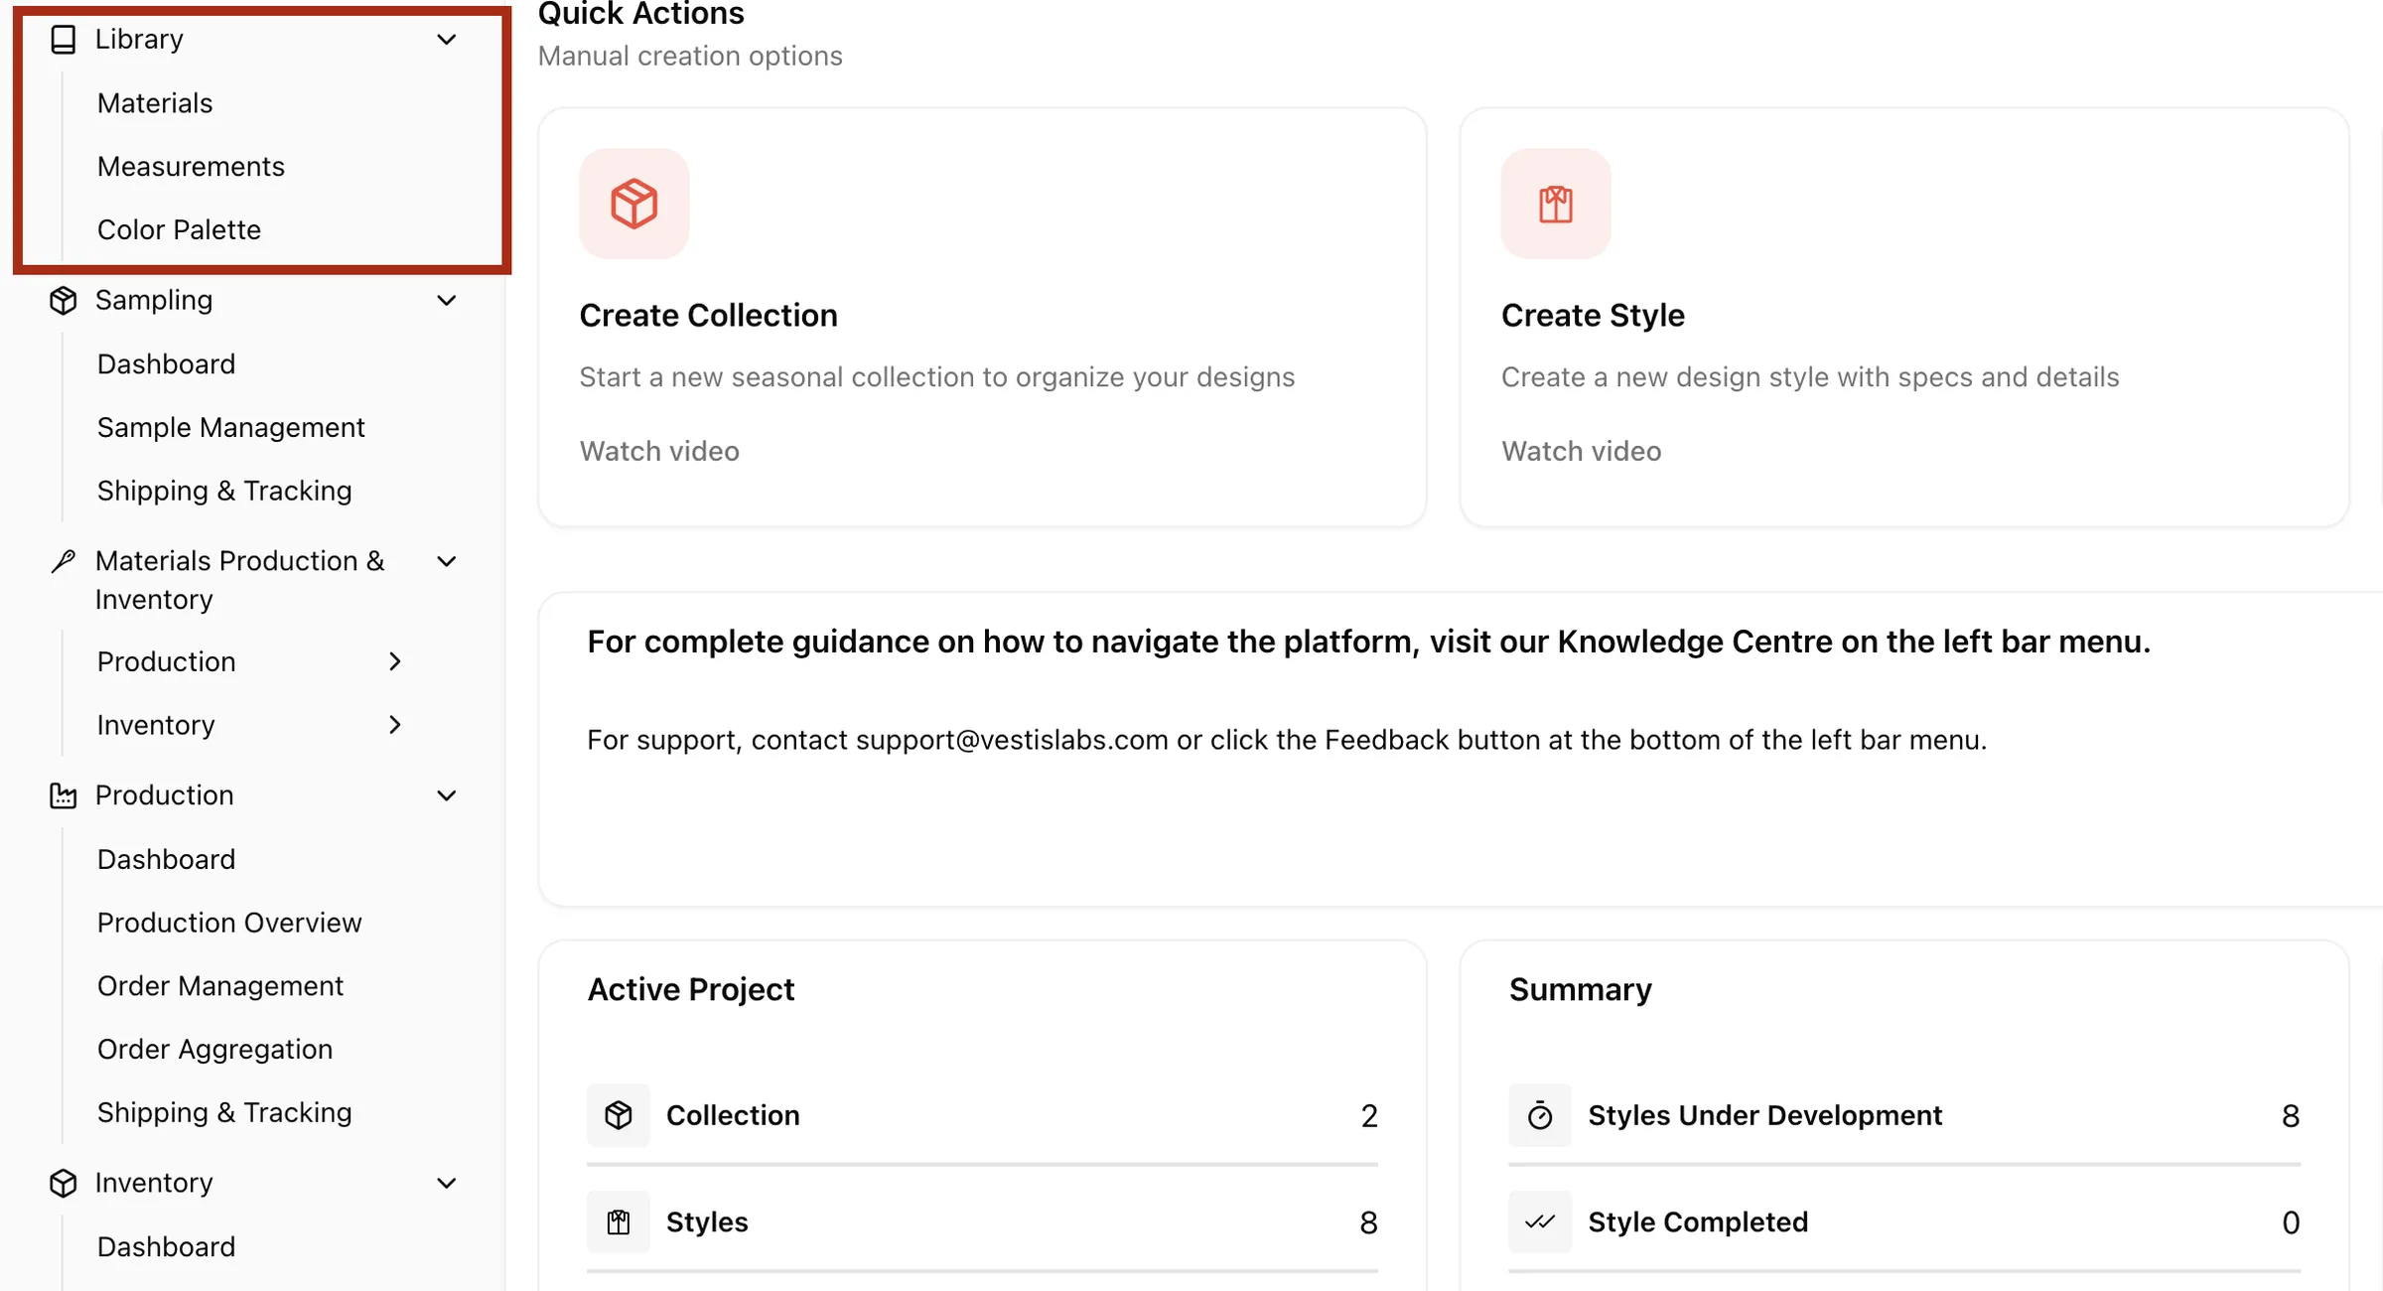This screenshot has height=1291, width=2383.
Task: Select the Collection row in Active Project
Action: pos(982,1115)
